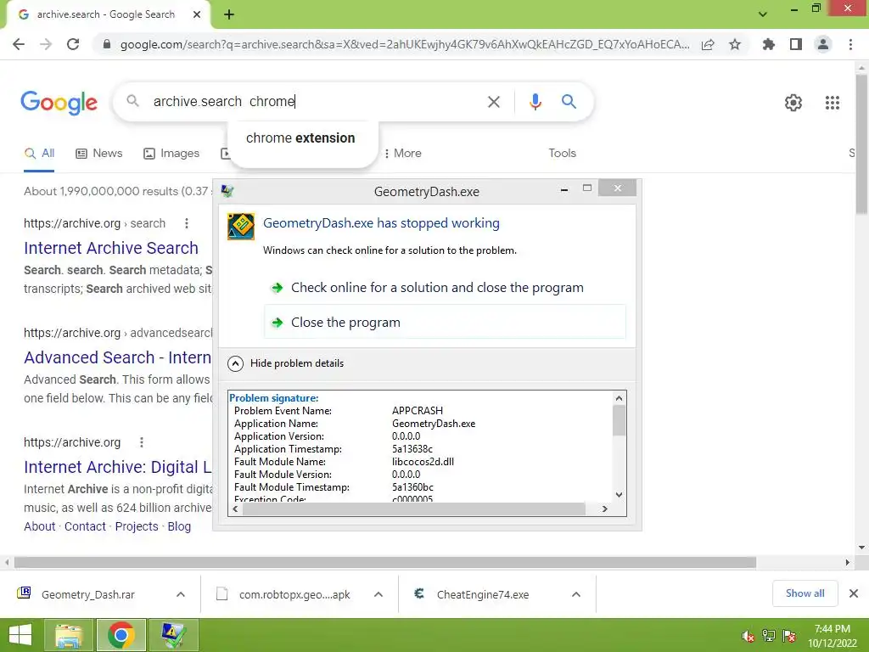Click the forward navigation arrow in Chrome

click(46, 44)
